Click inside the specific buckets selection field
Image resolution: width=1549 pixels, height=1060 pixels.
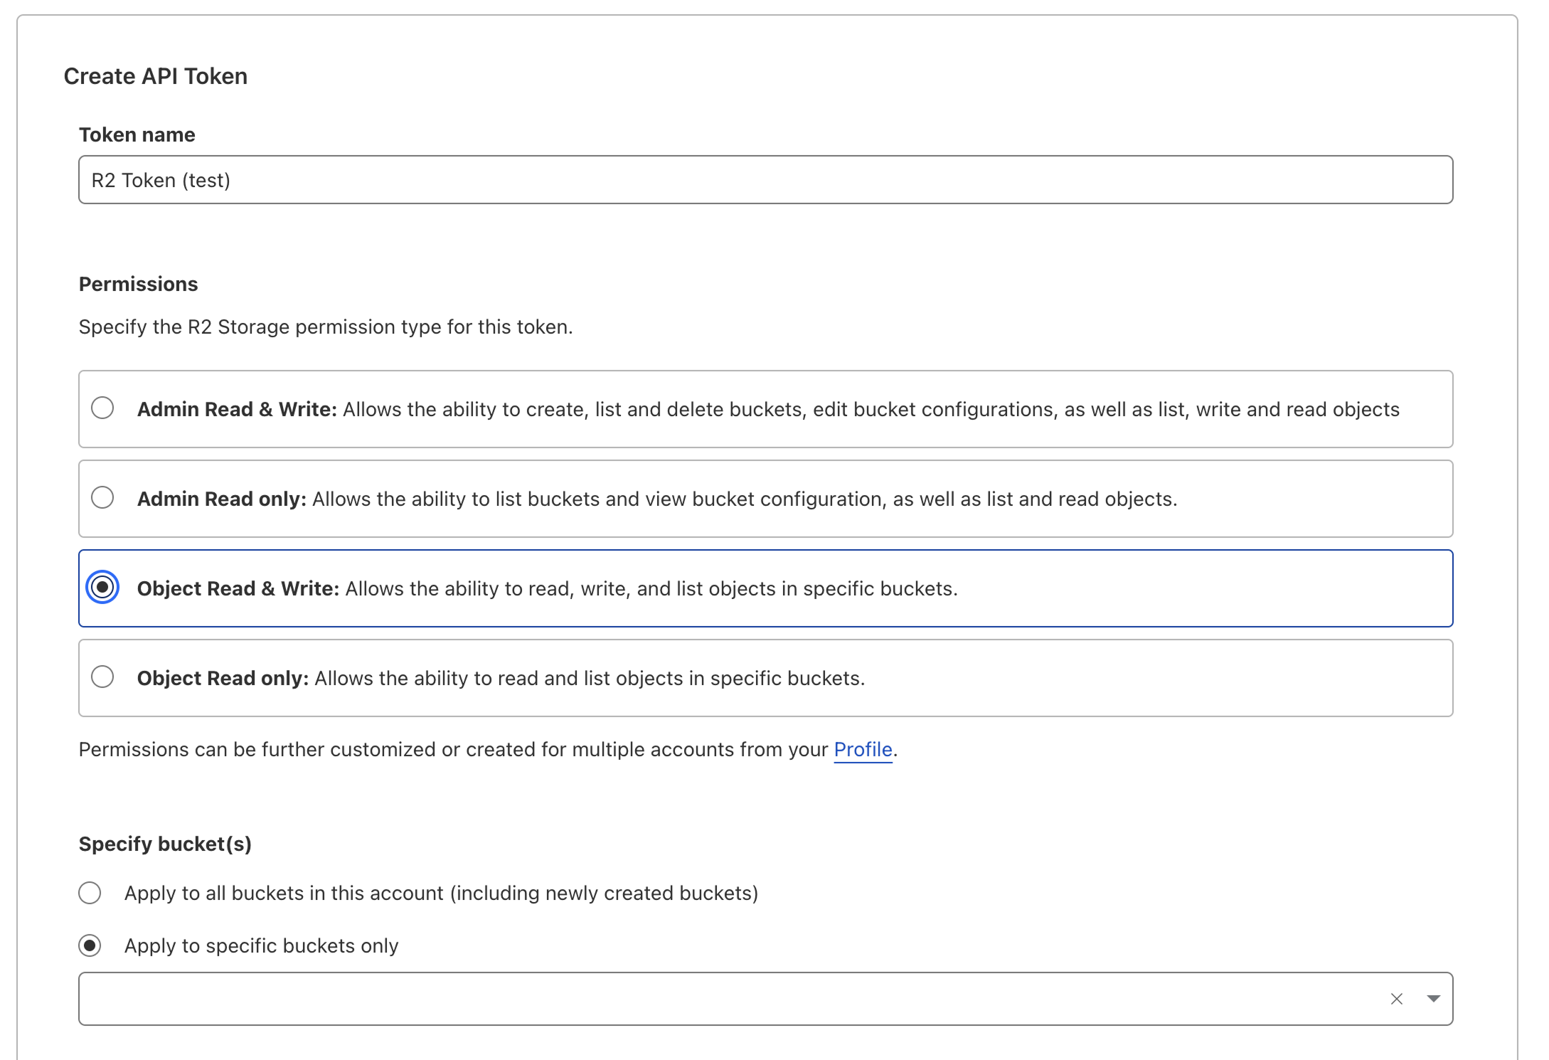click(x=765, y=999)
